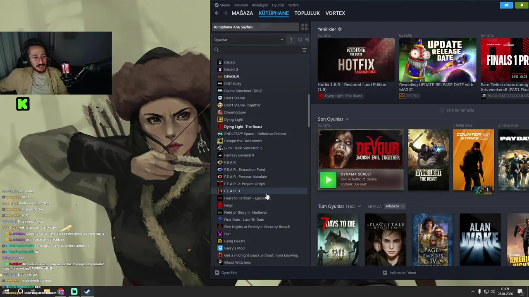This screenshot has height=297, width=529.
Task: Open Yenilikler settings gear icon
Action: 340,29
